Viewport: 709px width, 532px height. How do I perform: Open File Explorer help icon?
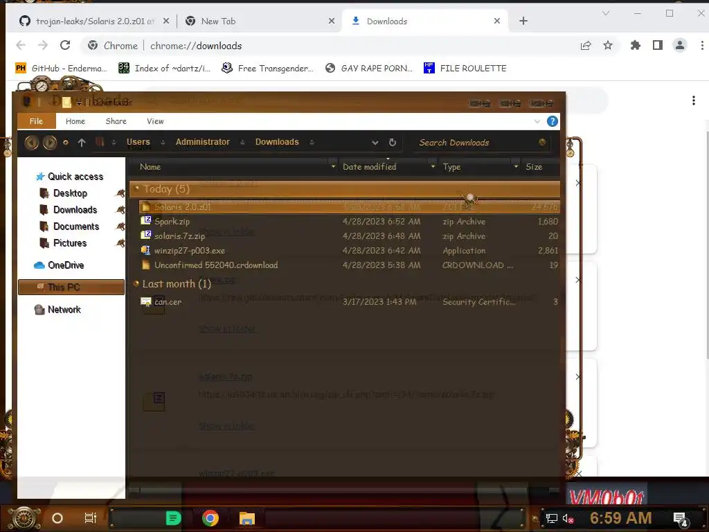pos(552,121)
